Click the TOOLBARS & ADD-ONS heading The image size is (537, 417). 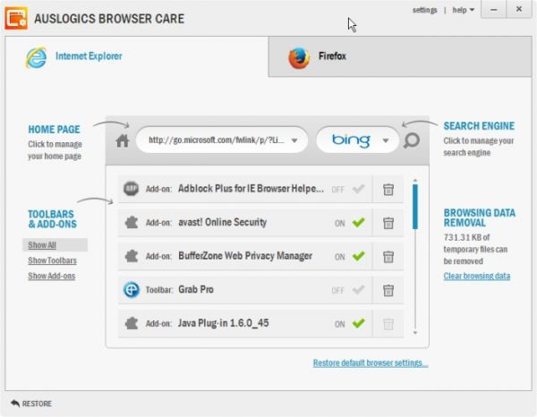click(x=52, y=219)
